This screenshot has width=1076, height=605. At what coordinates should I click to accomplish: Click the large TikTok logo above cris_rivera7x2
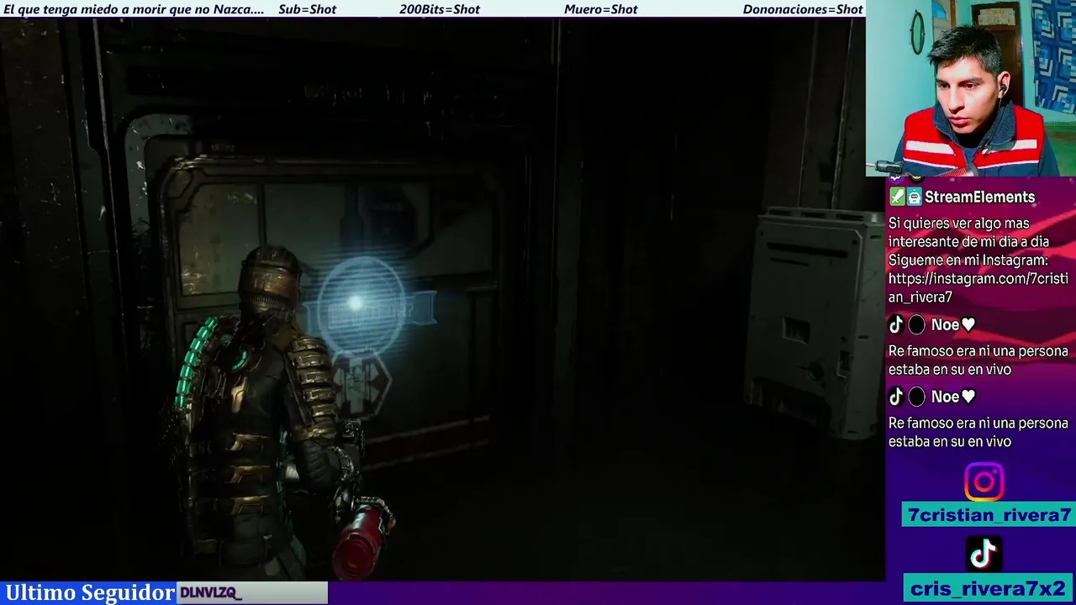click(x=984, y=554)
